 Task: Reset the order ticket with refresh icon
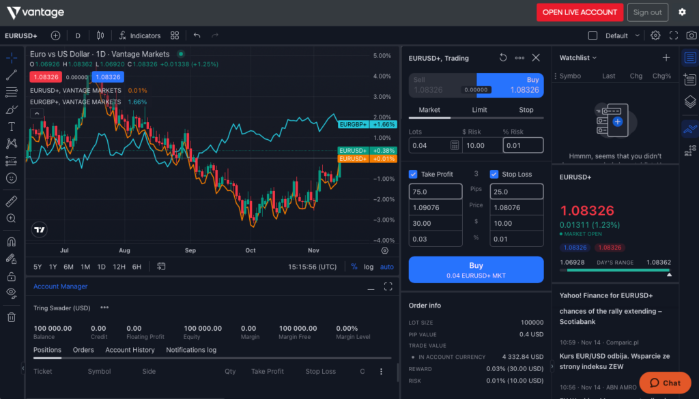pos(503,58)
